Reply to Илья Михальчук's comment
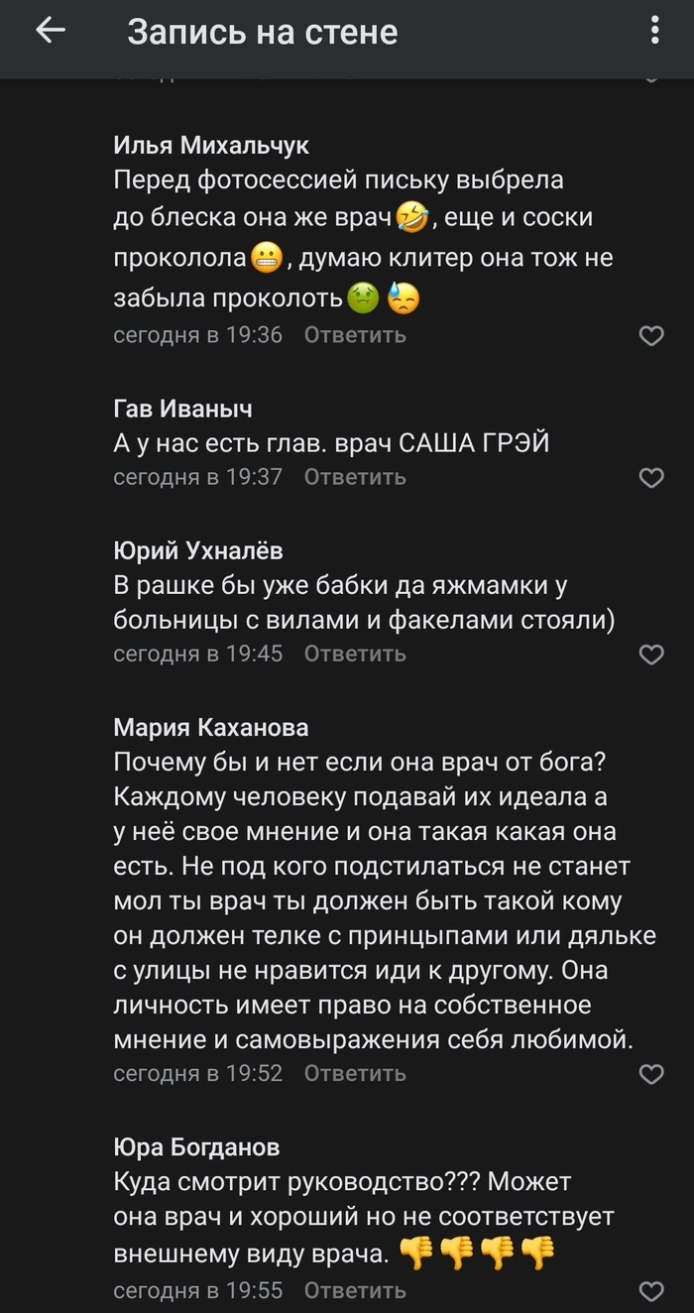694x1313 pixels. click(x=355, y=335)
